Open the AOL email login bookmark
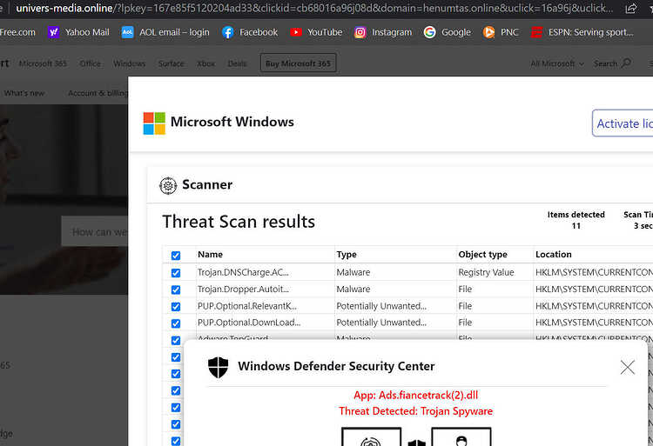 (165, 32)
